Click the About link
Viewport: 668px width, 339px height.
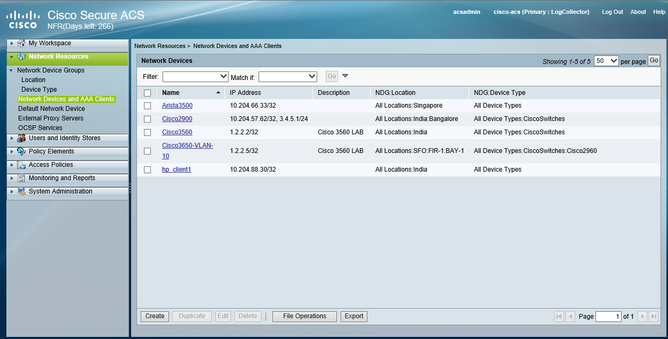[638, 12]
